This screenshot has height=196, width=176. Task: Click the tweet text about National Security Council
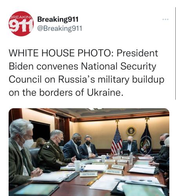click(x=86, y=73)
